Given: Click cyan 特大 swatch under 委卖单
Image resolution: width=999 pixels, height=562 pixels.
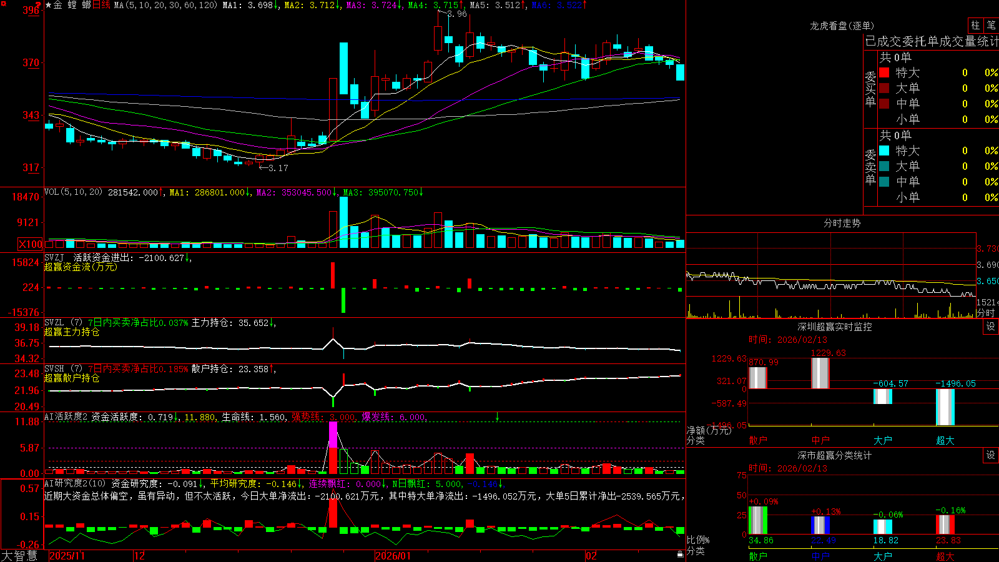Looking at the screenshot, I should coord(884,150).
